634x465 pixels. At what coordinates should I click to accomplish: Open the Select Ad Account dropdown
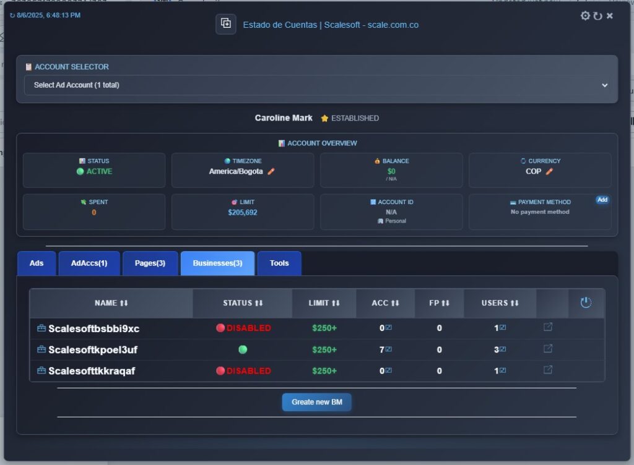tap(317, 85)
